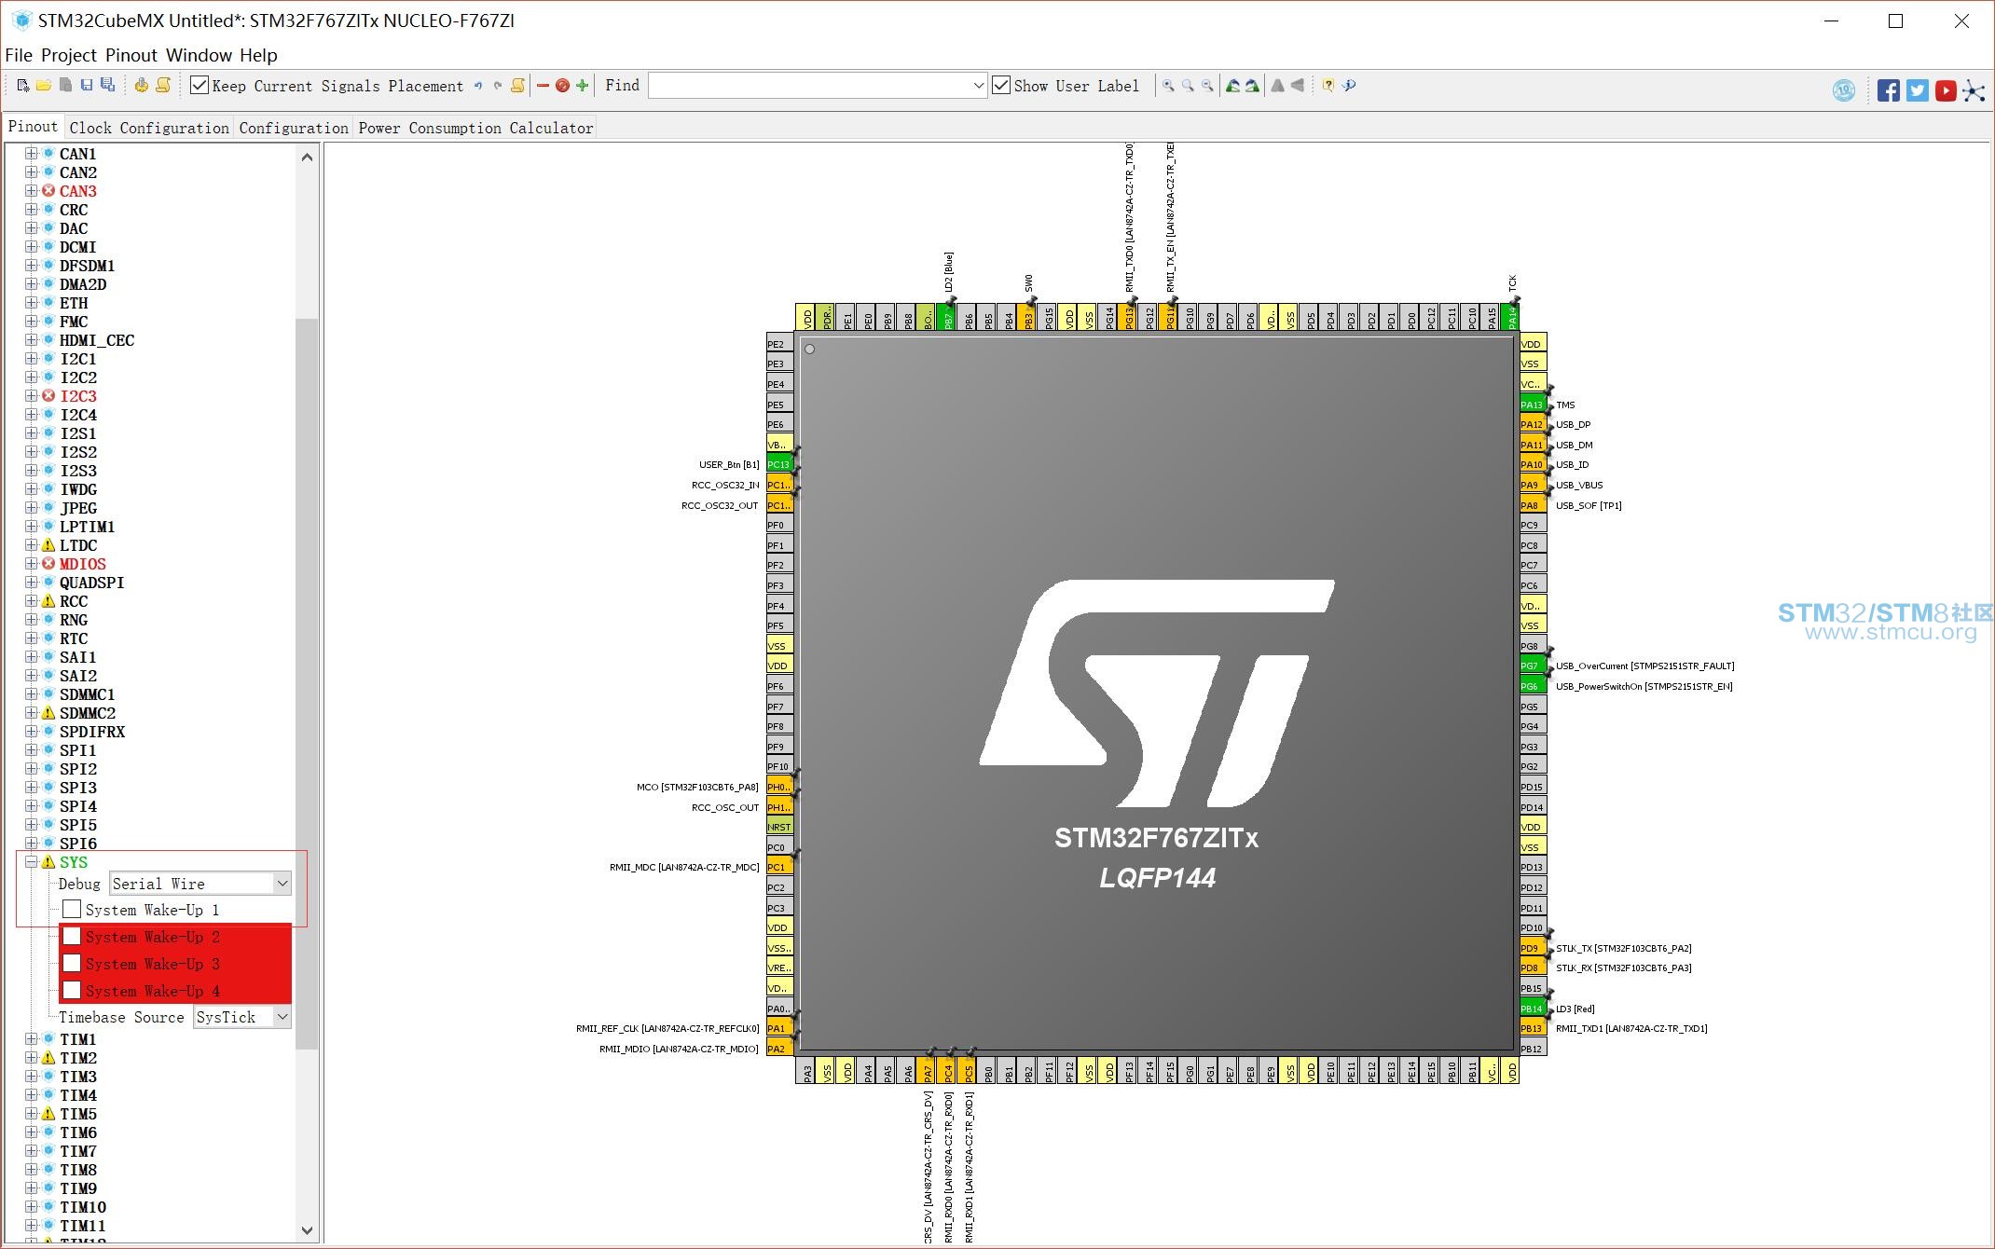Click the red minus toolbar icon

tap(543, 86)
